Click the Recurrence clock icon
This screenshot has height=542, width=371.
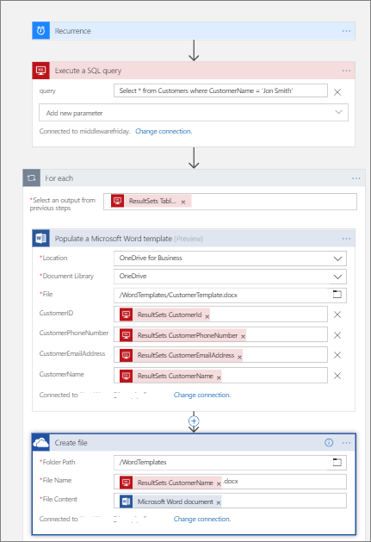click(40, 31)
